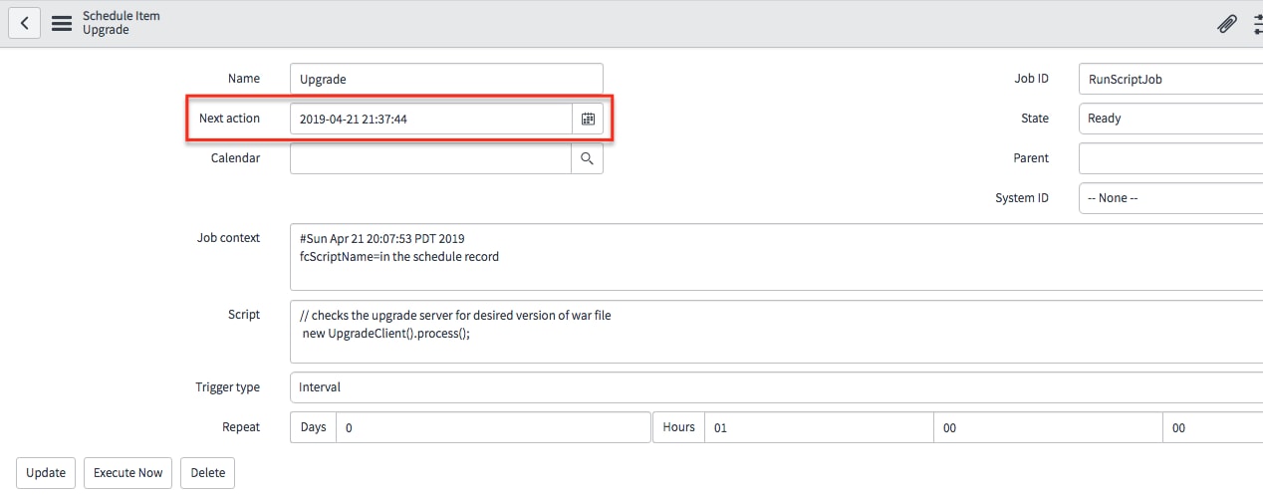
Task: Click the Execute Now button
Action: (x=127, y=473)
